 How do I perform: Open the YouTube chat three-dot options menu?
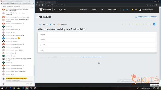pyautogui.click(x=32, y=7)
